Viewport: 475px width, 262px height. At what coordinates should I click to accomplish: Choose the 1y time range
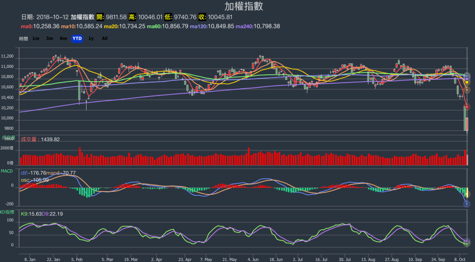pyautogui.click(x=92, y=38)
